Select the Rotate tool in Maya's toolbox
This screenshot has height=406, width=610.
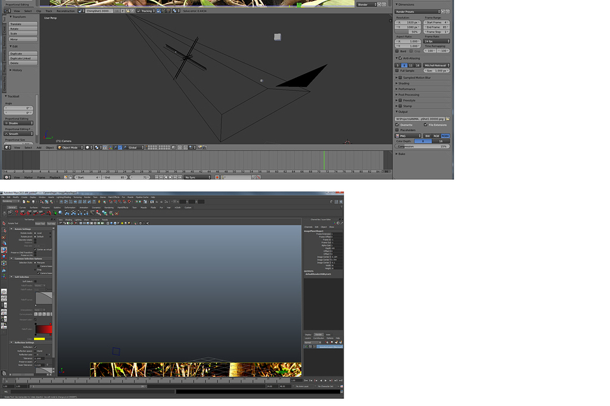(x=4, y=249)
